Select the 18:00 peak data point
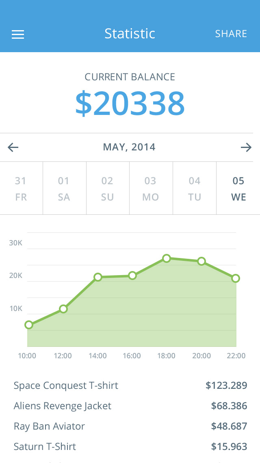 (167, 258)
